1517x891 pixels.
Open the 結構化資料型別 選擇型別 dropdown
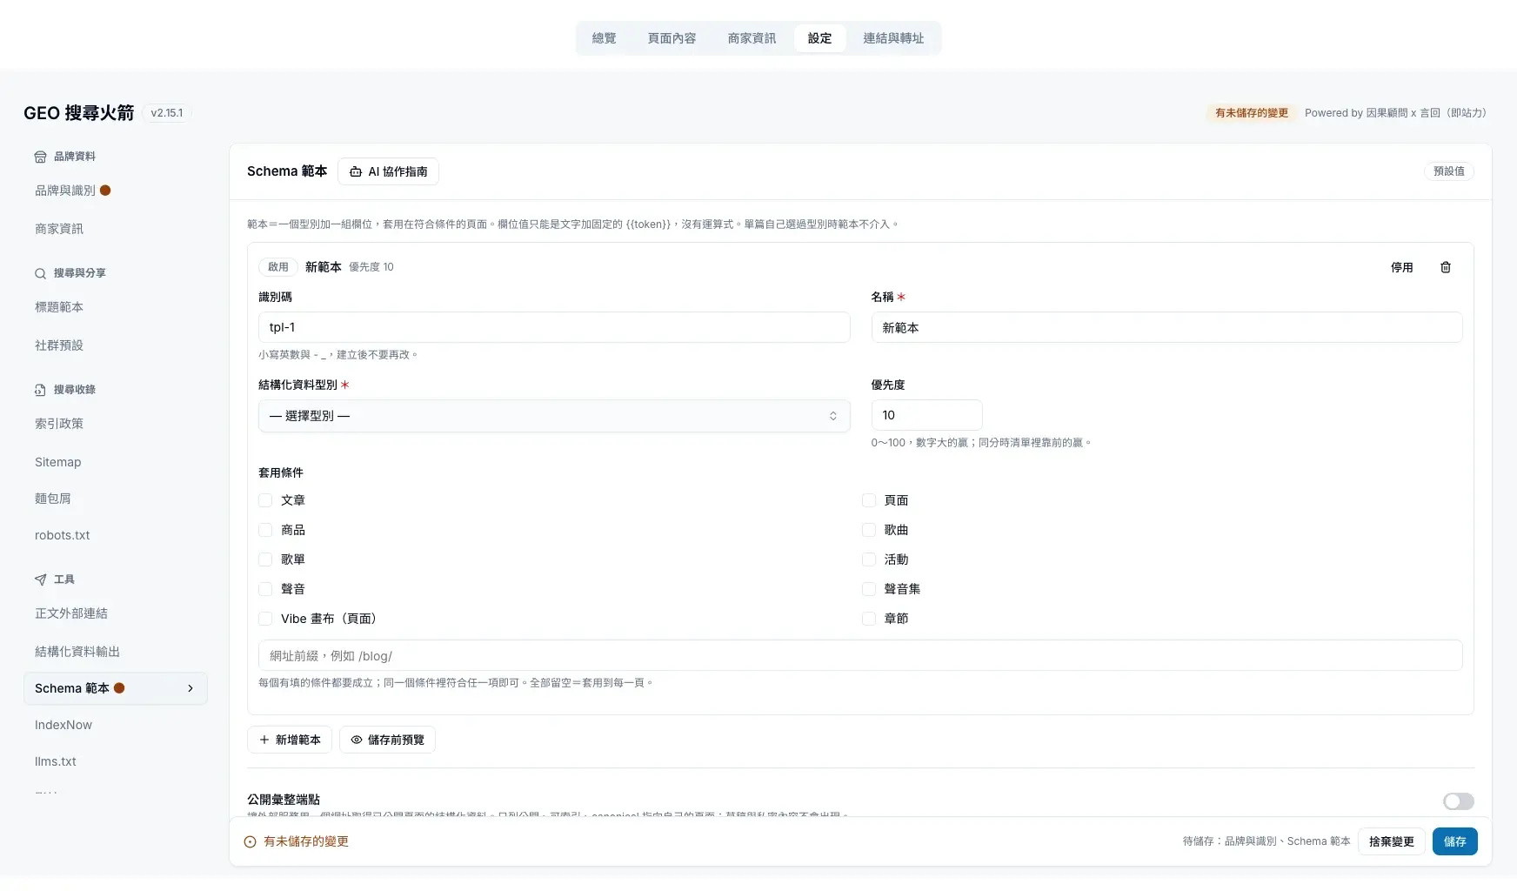pyautogui.click(x=554, y=416)
